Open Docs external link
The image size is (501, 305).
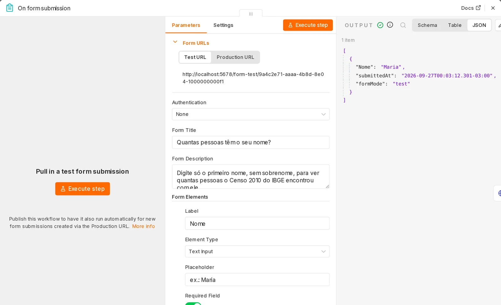click(x=471, y=8)
